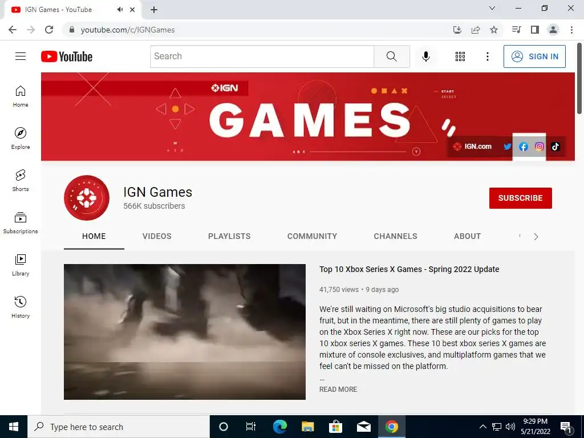Switch to the VIDEOS tab
The image size is (584, 438).
coord(157,236)
